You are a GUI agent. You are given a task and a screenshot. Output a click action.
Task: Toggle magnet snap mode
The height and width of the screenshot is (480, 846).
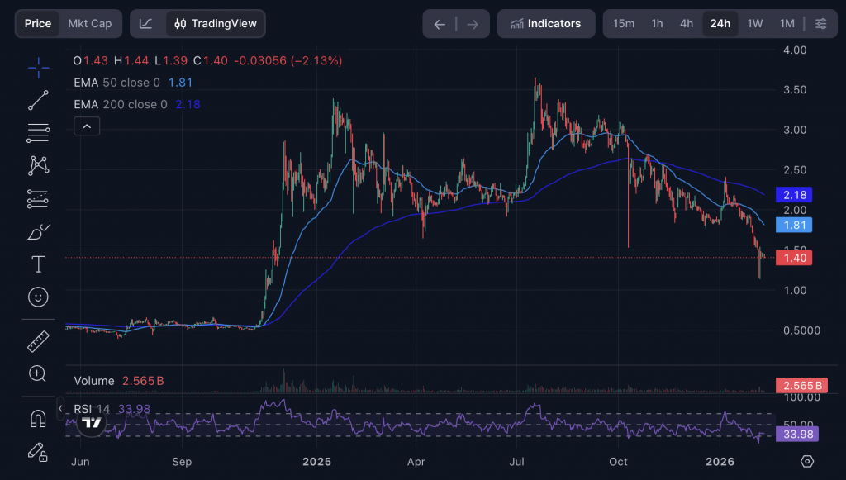(38, 418)
